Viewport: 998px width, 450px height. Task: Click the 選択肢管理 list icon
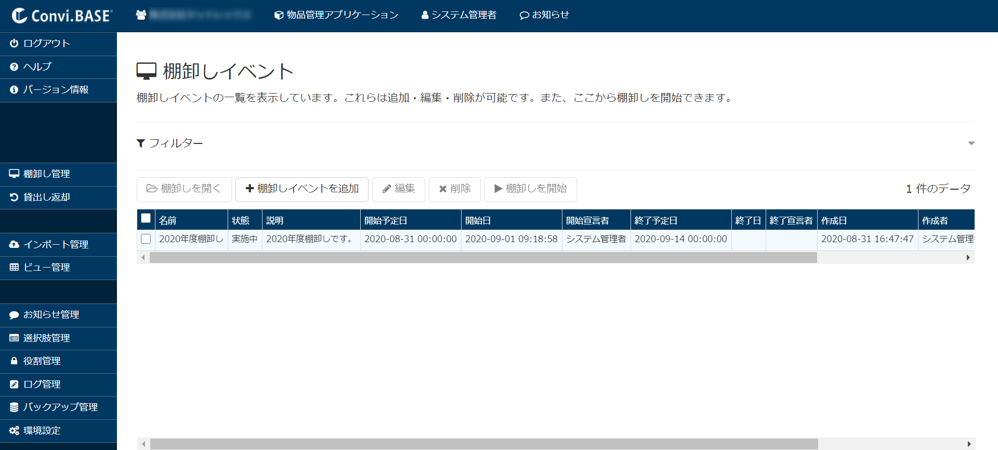(14, 338)
